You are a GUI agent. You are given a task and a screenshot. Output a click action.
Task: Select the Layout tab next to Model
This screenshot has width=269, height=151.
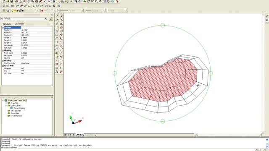point(90,135)
